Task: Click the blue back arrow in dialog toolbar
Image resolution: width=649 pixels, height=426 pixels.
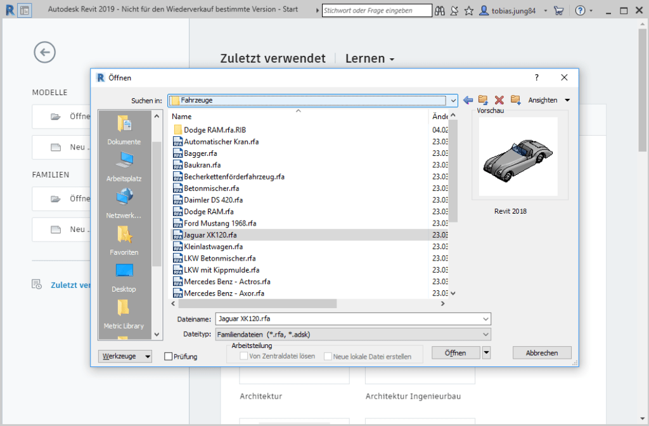Action: [468, 100]
